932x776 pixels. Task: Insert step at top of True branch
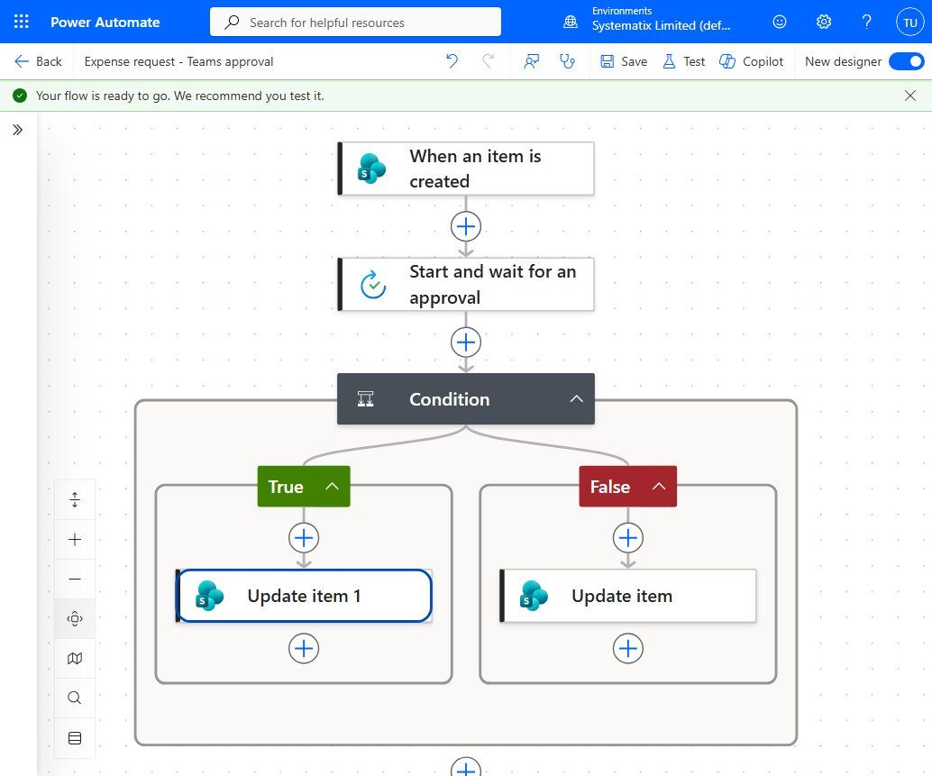pos(304,538)
